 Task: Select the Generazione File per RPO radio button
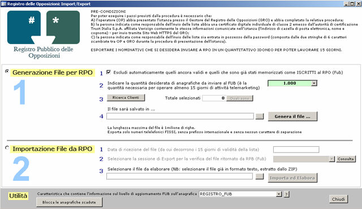7,71
